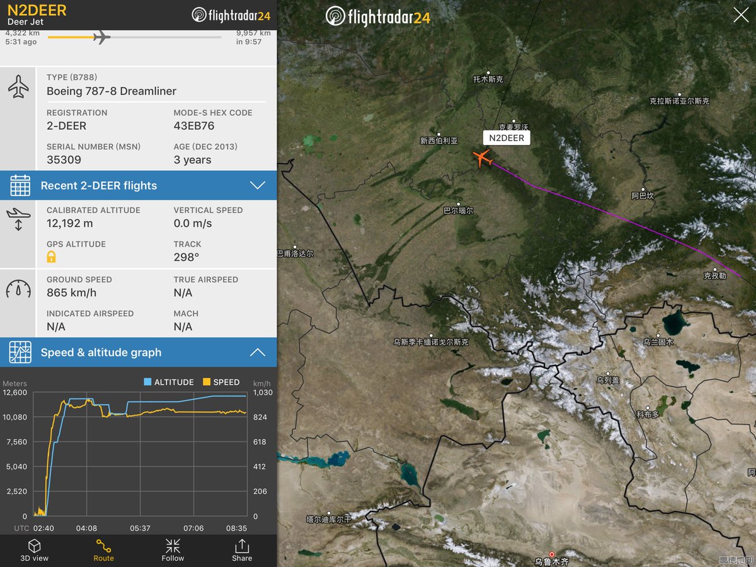Click ground speed 865 km/h
The image size is (756, 567).
(x=71, y=293)
